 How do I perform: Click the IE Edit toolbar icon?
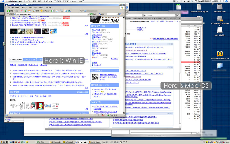click(x=65, y=11)
